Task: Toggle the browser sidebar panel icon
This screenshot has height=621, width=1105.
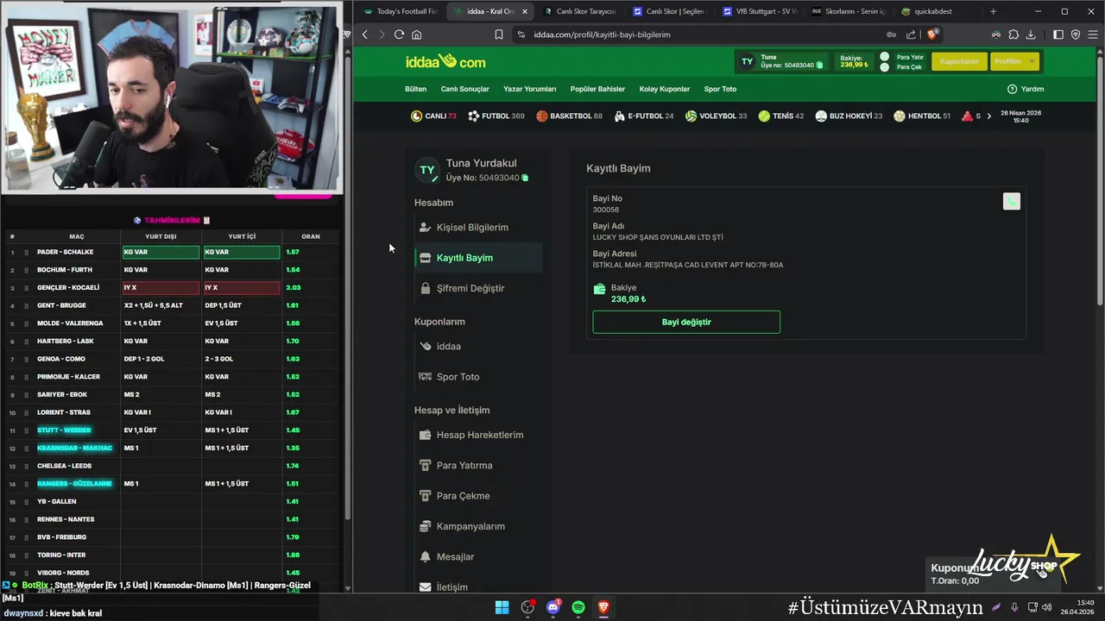Action: (x=1058, y=34)
